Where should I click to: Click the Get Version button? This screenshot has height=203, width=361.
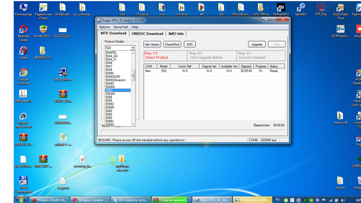(x=152, y=44)
